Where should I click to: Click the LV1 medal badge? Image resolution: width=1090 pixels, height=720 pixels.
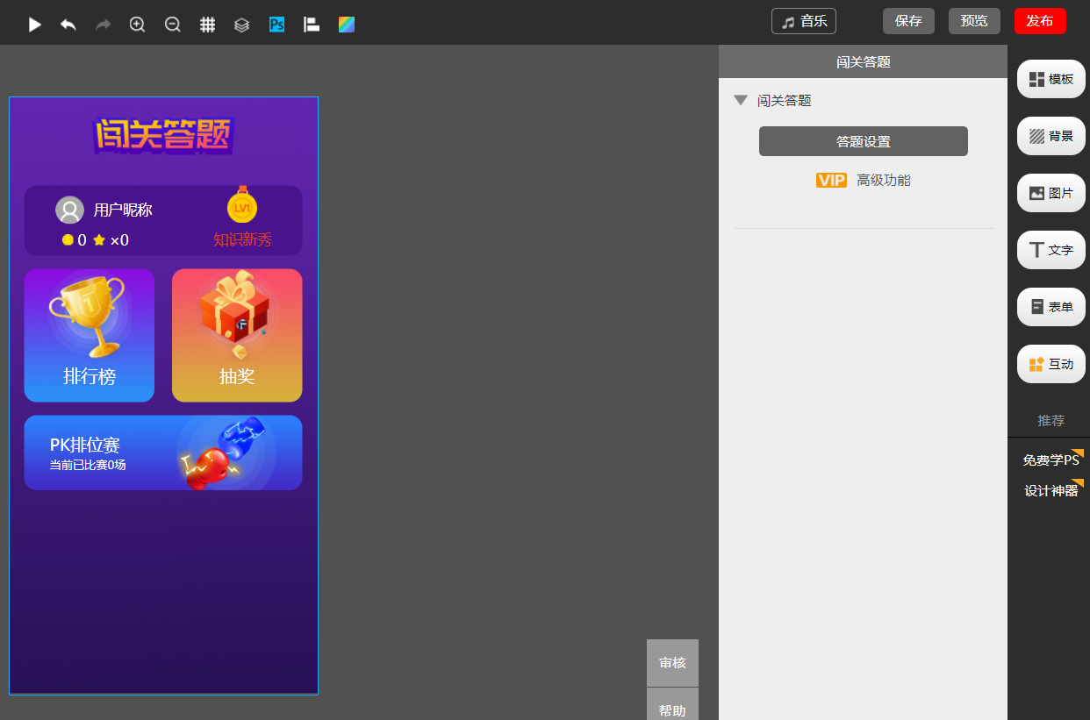pyautogui.click(x=242, y=204)
